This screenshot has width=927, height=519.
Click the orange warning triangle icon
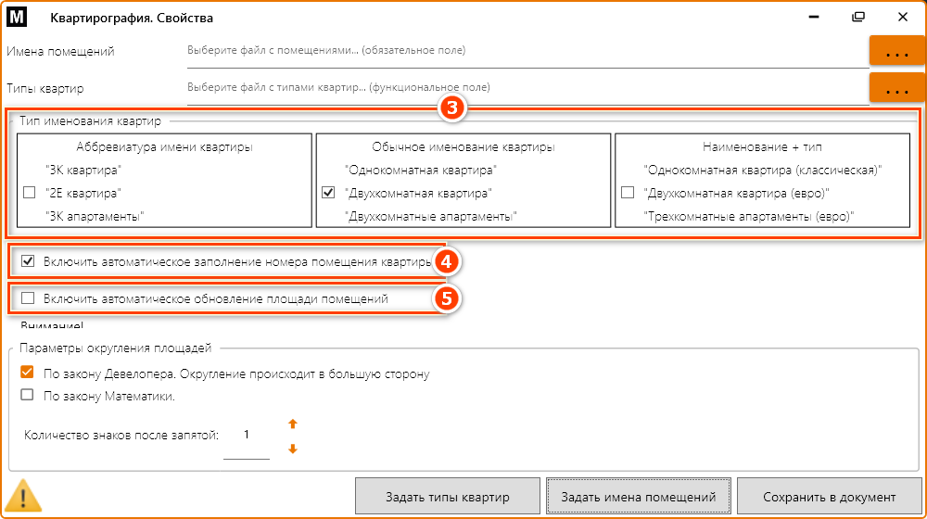point(24,496)
